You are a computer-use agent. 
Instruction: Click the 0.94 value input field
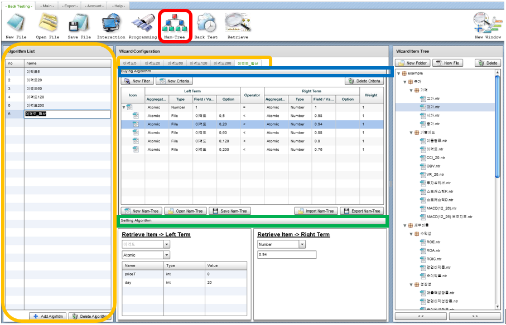286,254
